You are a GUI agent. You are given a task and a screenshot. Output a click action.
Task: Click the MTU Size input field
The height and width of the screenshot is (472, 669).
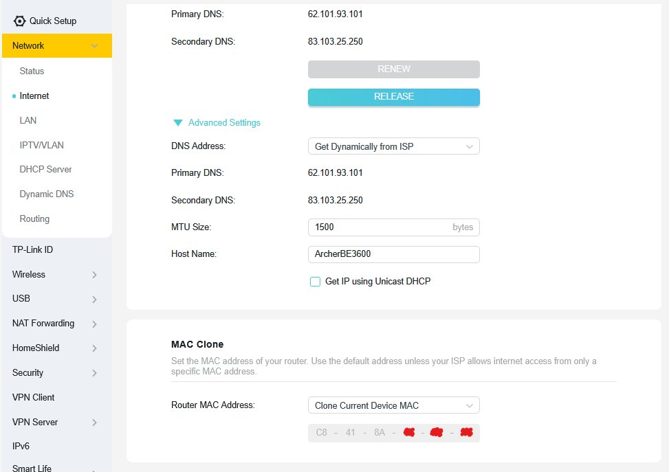(x=378, y=227)
